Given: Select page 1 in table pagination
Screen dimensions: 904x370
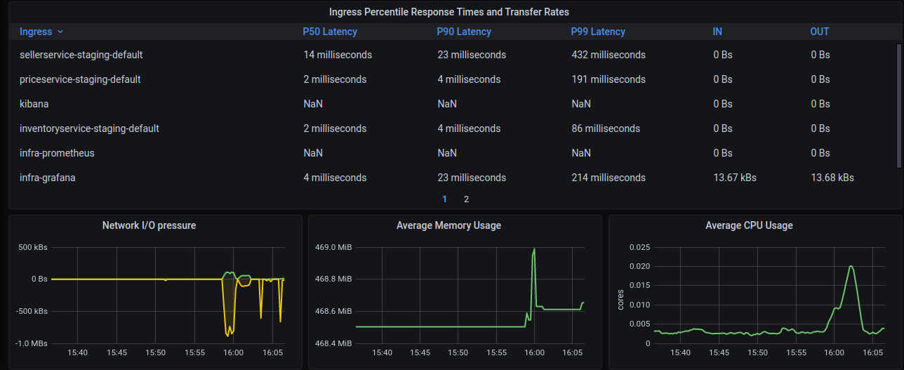Looking at the screenshot, I should click(x=444, y=199).
